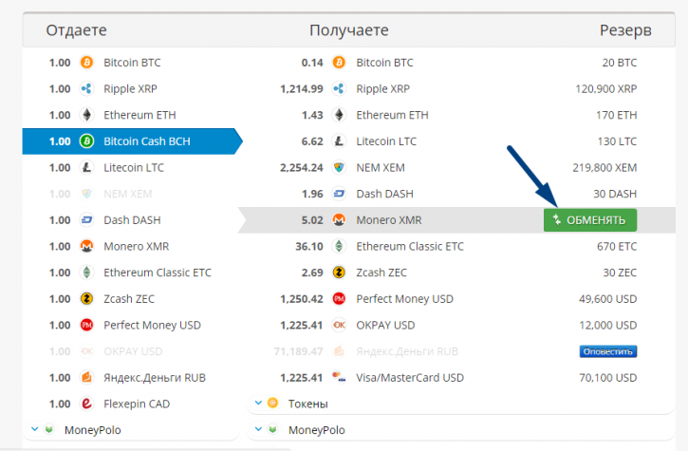
Task: Select OKPAY USD label in Получаете list
Action: (x=385, y=326)
